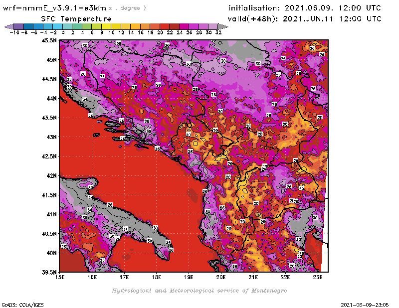Click the light plum 30 to 32 legend swatch
399x308 pixels.
(x=213, y=26)
